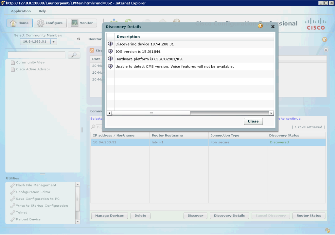This screenshot has width=335, height=235.
Task: Click info icon beside "Unable to detect CME version"
Action: pos(111,66)
